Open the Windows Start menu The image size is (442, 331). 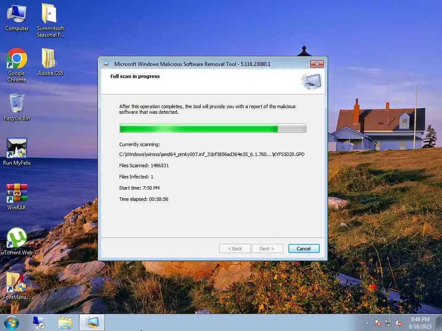pos(12,322)
